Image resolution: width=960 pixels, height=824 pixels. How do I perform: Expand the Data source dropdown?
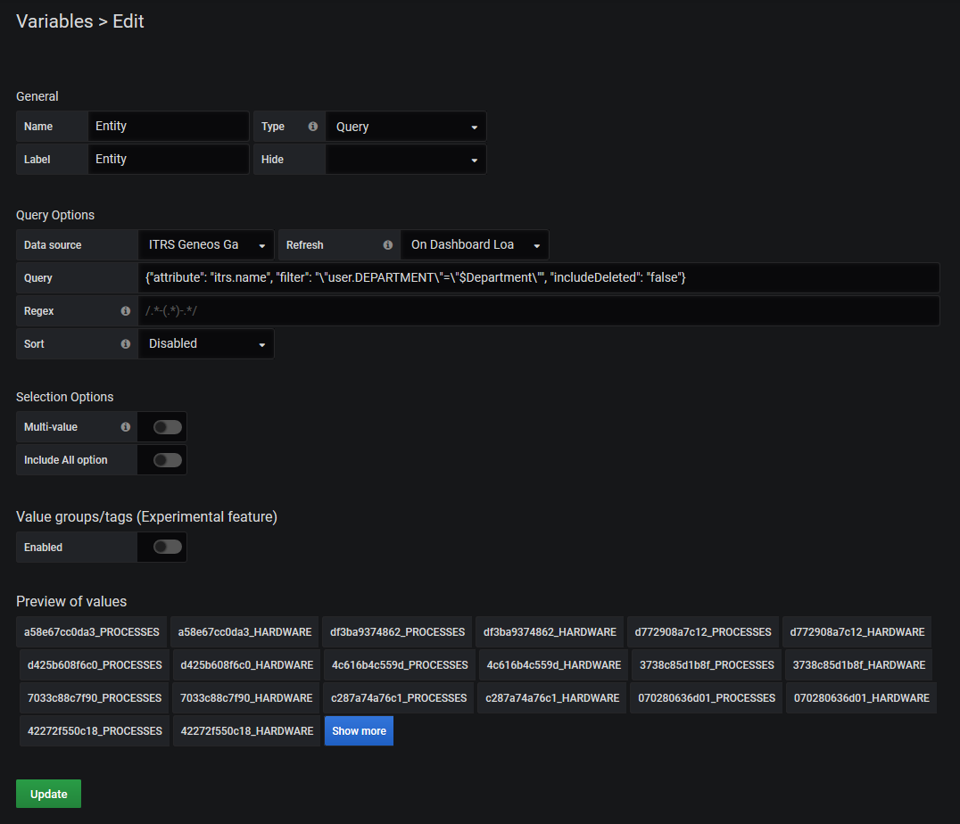(206, 245)
